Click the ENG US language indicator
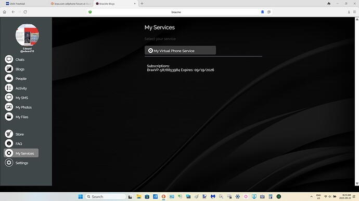 [x=318, y=196]
